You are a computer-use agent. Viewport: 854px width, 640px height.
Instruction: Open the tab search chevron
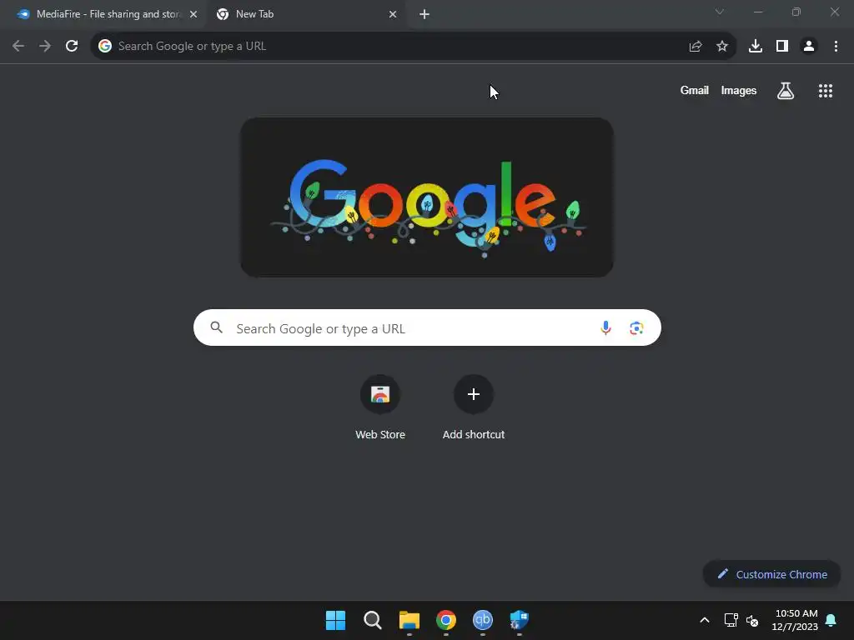click(720, 12)
